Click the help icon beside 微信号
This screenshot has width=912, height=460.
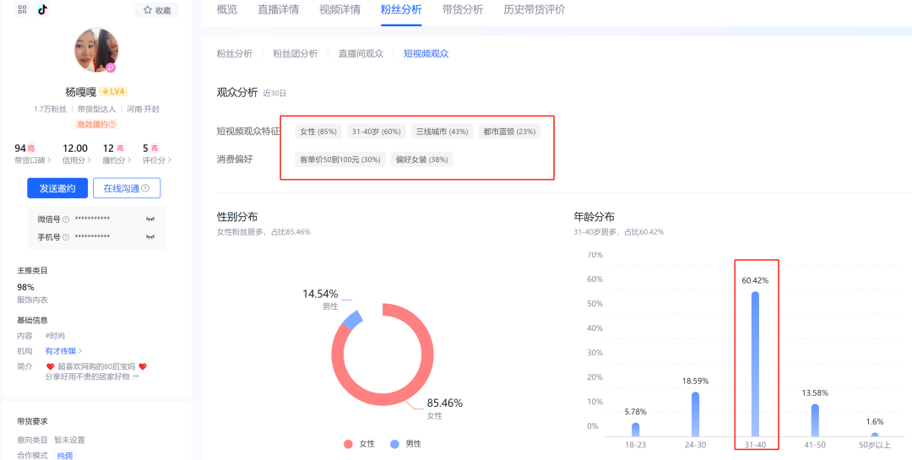coord(66,219)
